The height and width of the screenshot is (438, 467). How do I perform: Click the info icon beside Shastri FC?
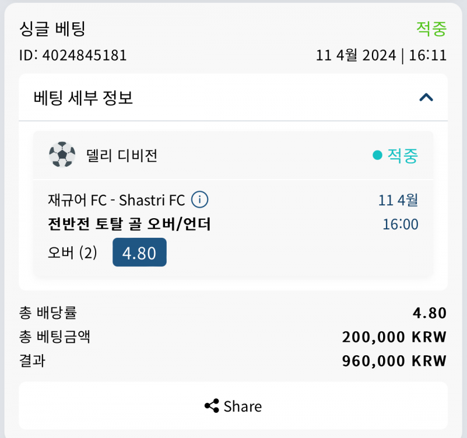pyautogui.click(x=200, y=200)
